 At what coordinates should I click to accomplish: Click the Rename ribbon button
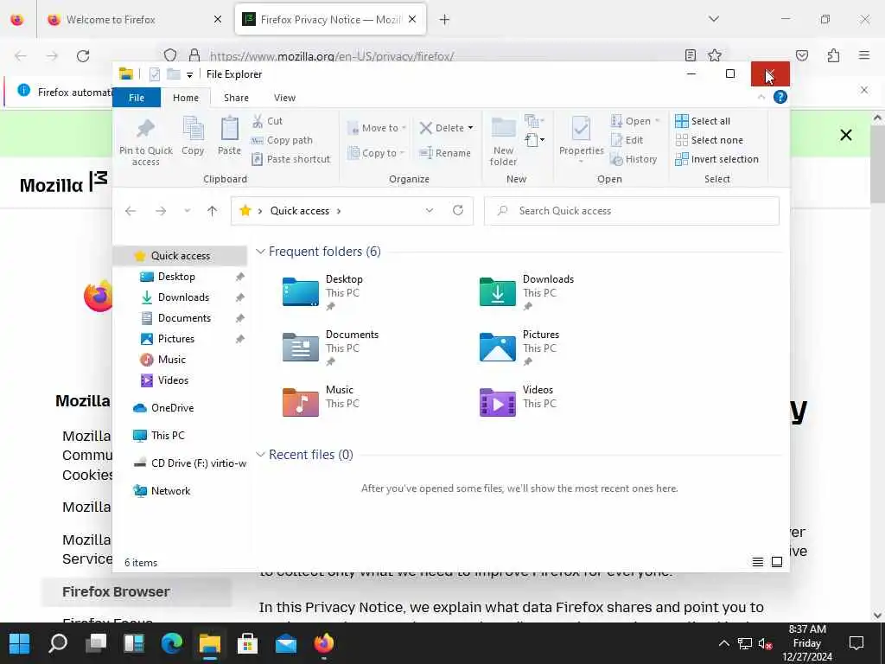click(x=445, y=153)
